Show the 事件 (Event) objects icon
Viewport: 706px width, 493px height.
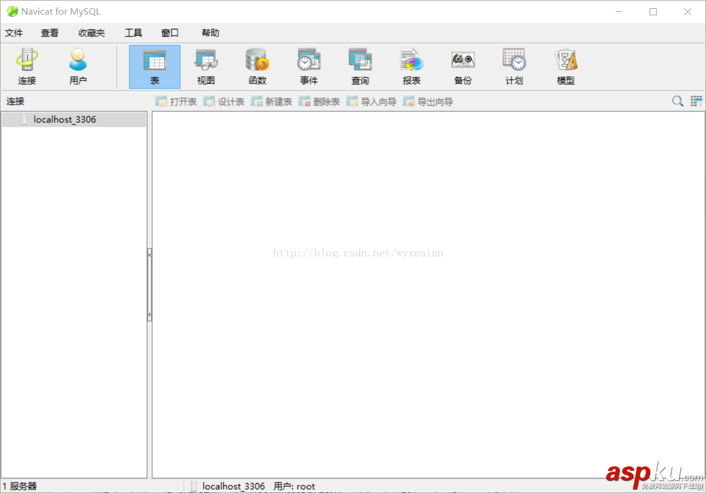coord(308,67)
